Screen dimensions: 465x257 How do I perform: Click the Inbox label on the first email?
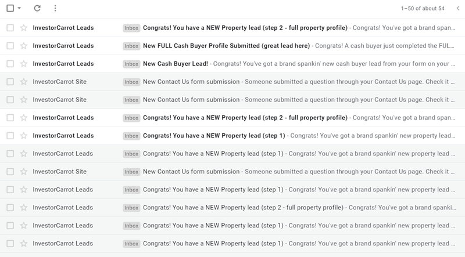pyautogui.click(x=131, y=27)
